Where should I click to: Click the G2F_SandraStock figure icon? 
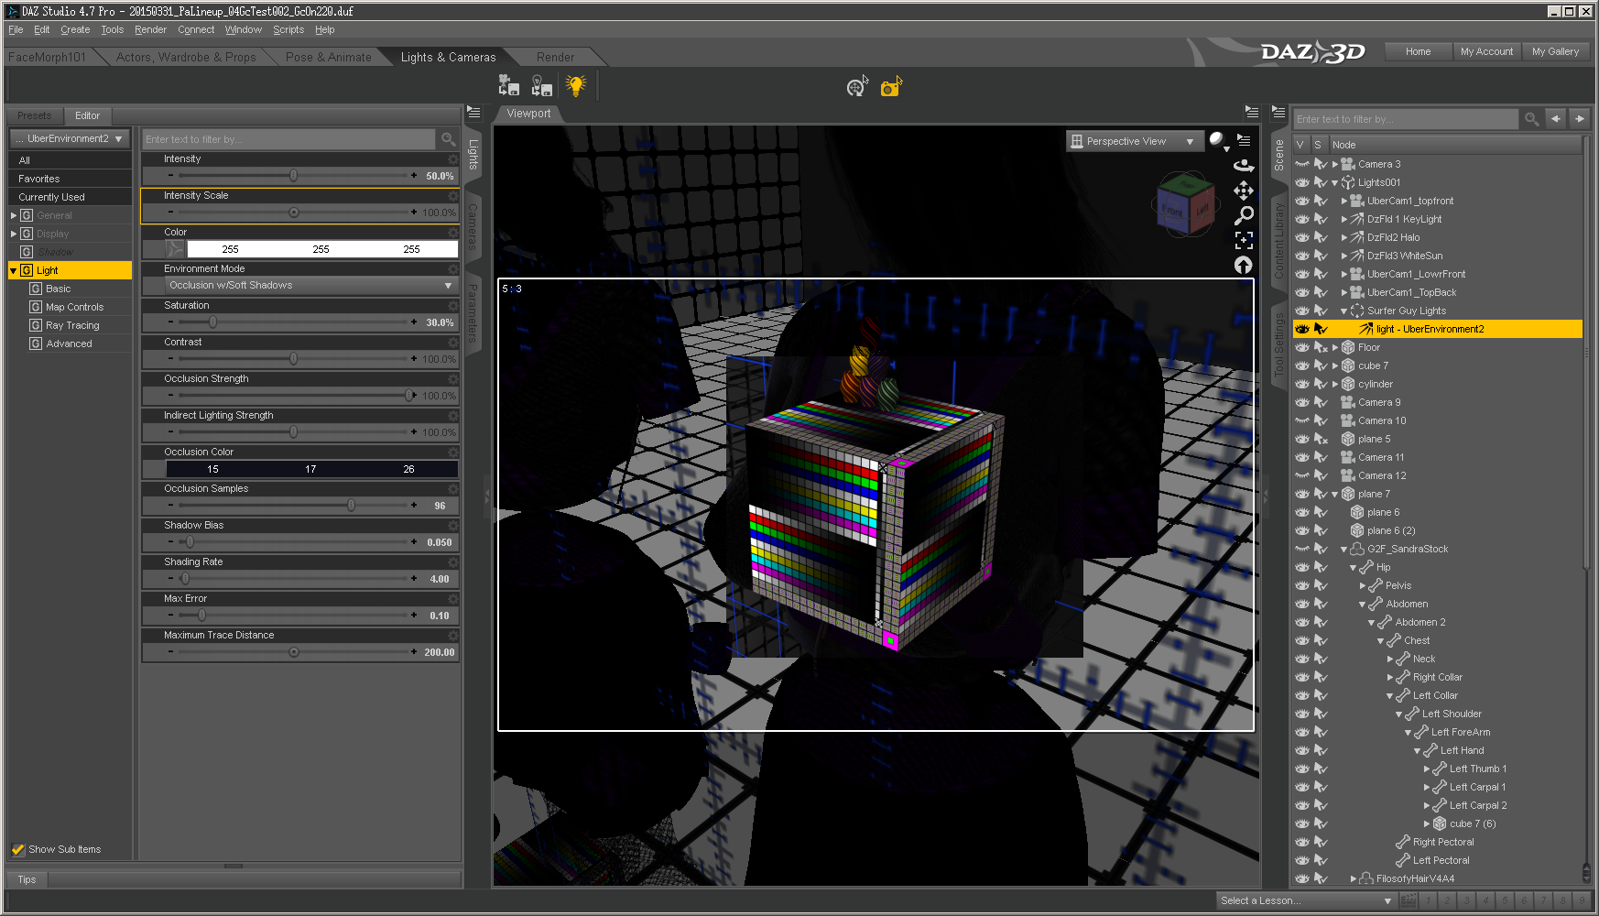pos(1357,549)
